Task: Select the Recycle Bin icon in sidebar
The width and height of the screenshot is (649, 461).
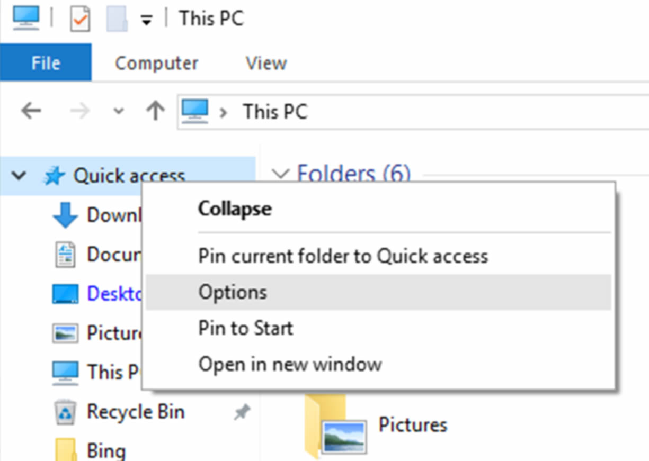Action: (x=66, y=412)
